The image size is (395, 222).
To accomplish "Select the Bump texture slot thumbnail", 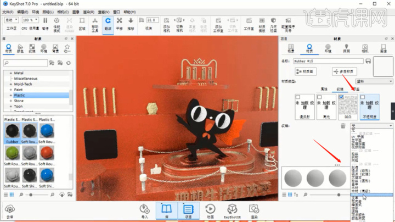I will tap(348, 107).
